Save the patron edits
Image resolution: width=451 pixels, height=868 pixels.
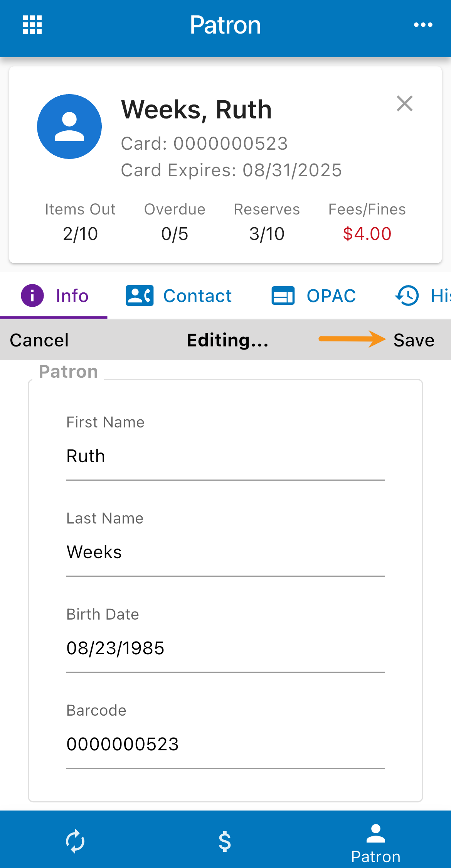point(414,340)
